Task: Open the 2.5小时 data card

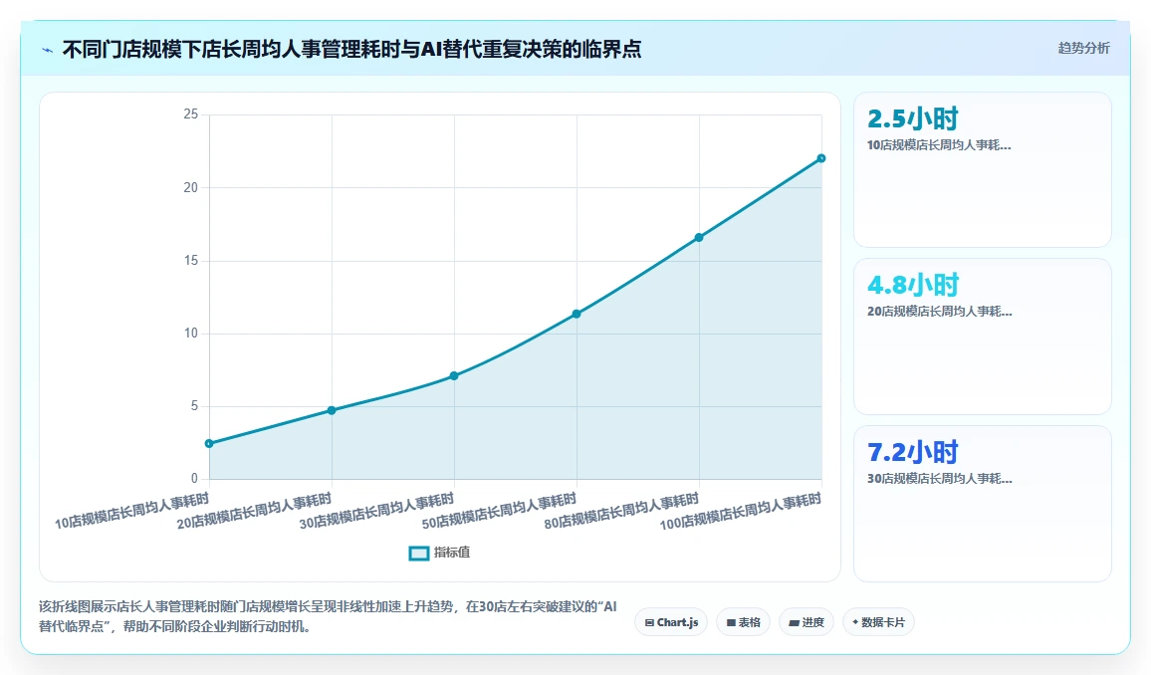Action: (x=982, y=169)
